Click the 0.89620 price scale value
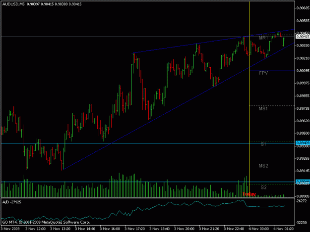This screenshot has height=232, width=310. (x=303, y=121)
